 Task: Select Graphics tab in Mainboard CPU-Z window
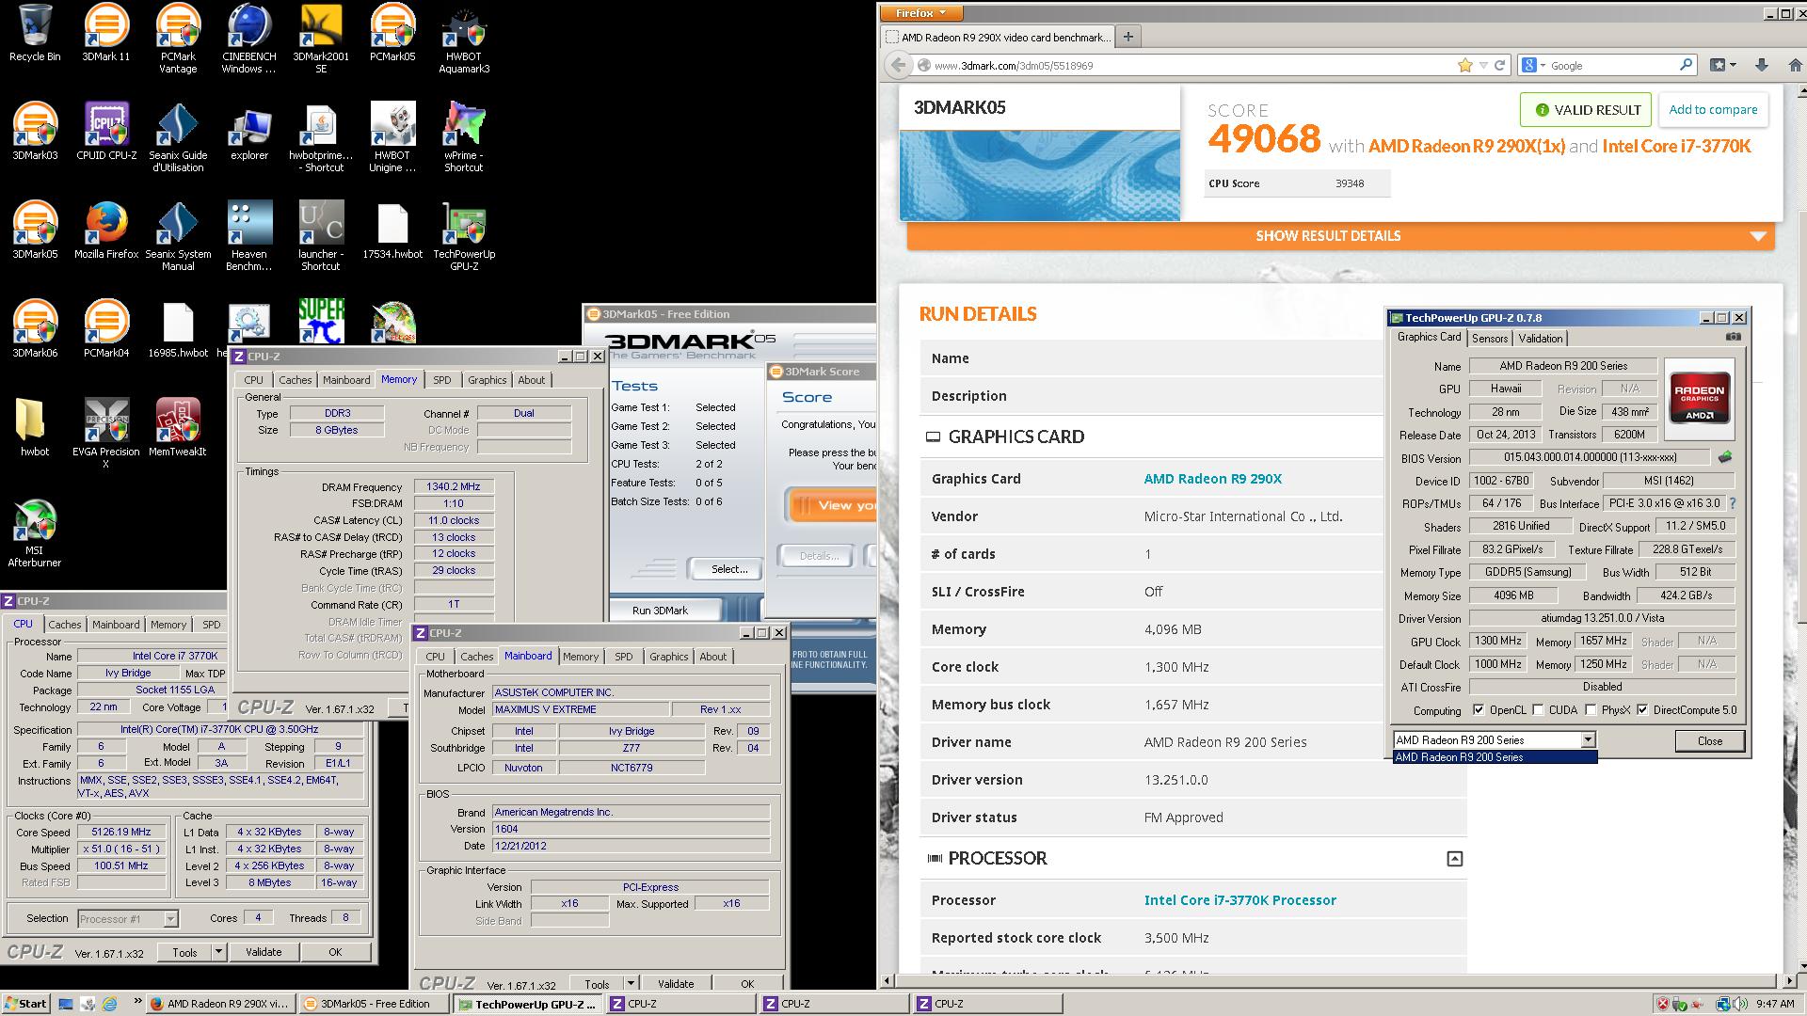pos(668,657)
